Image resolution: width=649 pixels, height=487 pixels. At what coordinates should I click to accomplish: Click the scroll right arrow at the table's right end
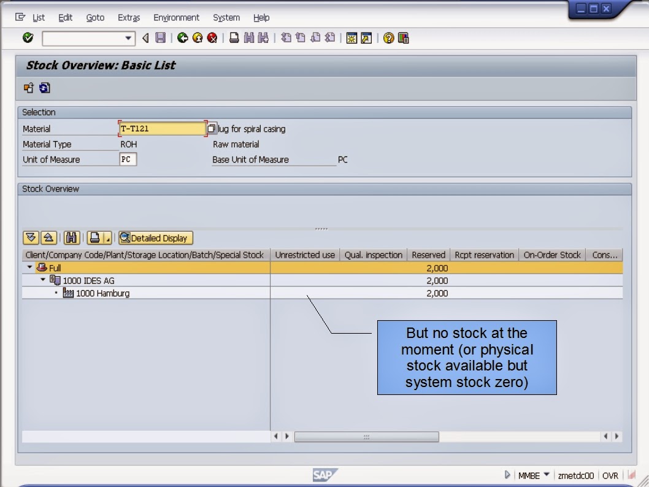pos(616,436)
